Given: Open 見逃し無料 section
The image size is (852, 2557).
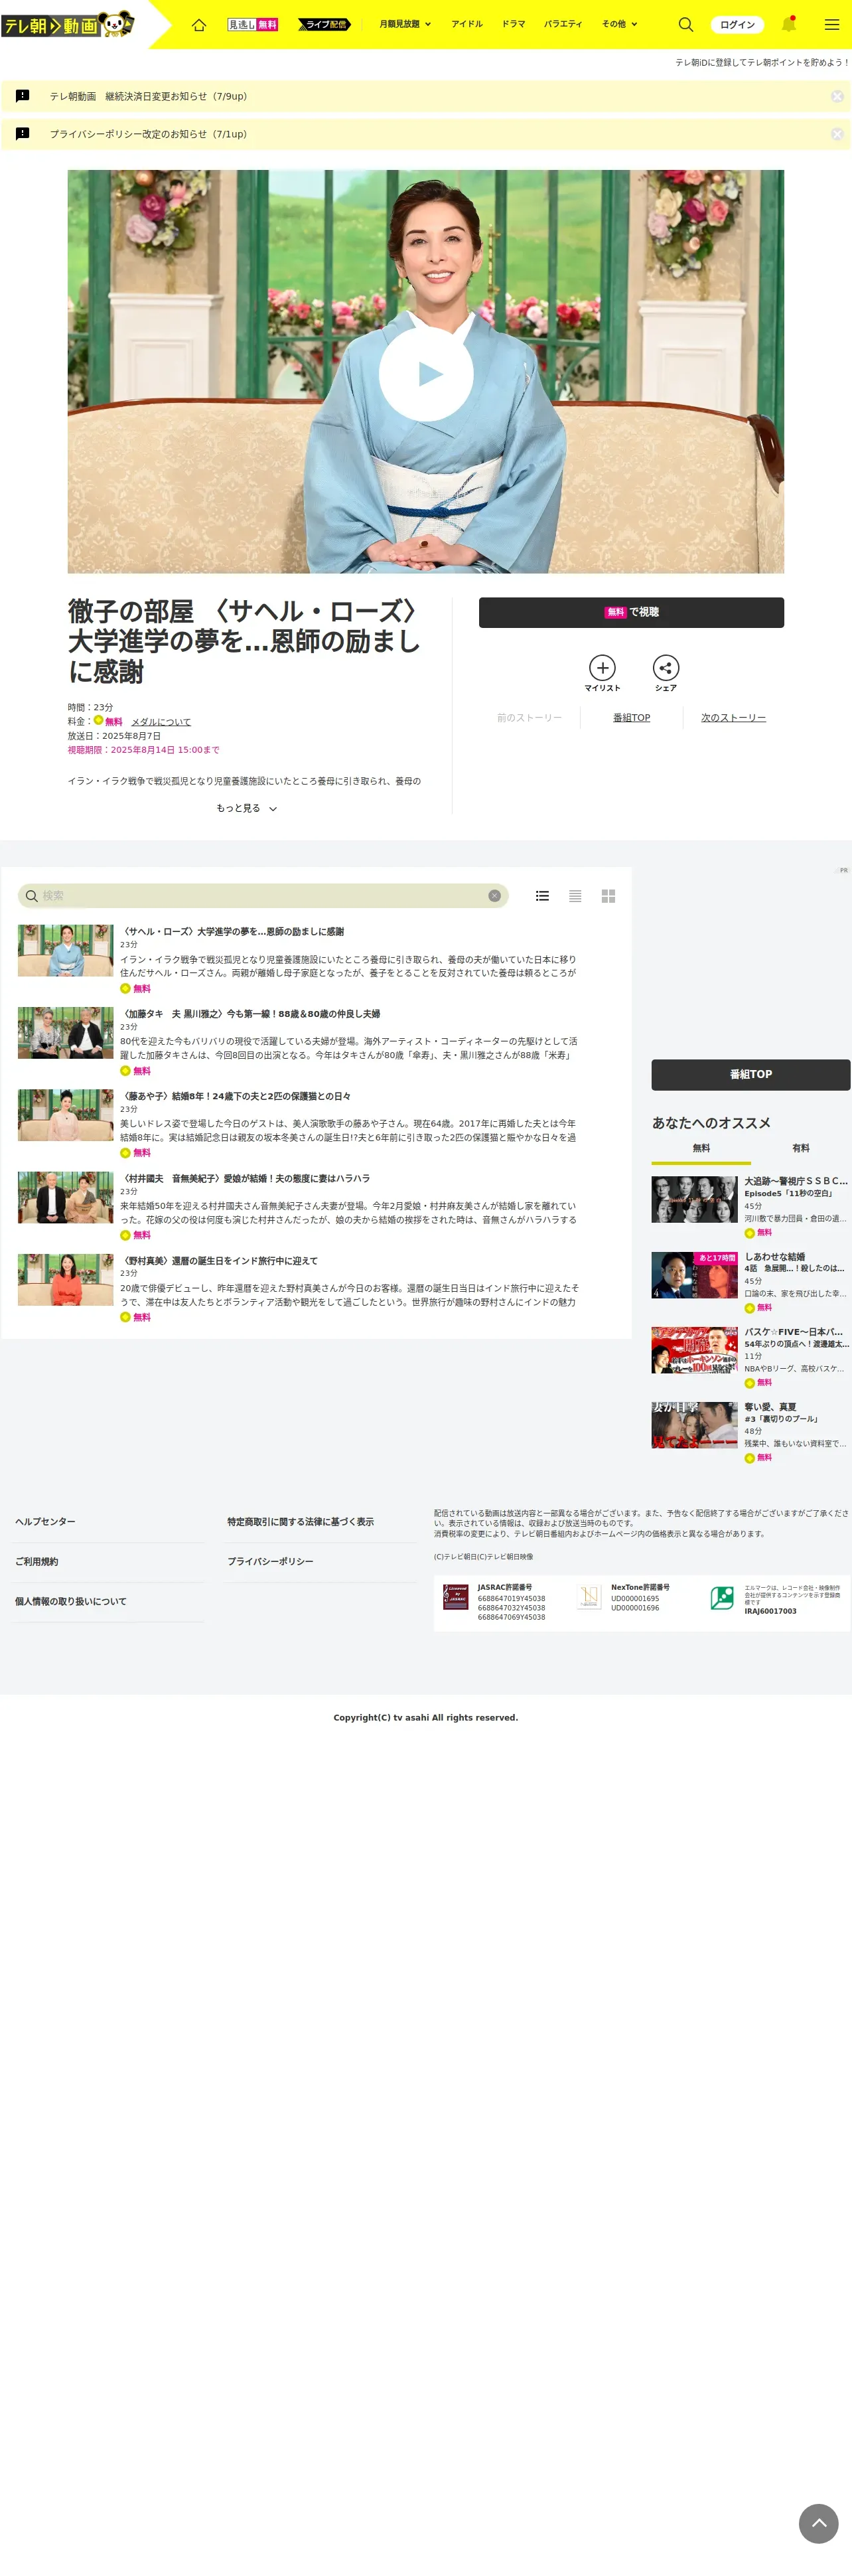Looking at the screenshot, I should pos(253,24).
